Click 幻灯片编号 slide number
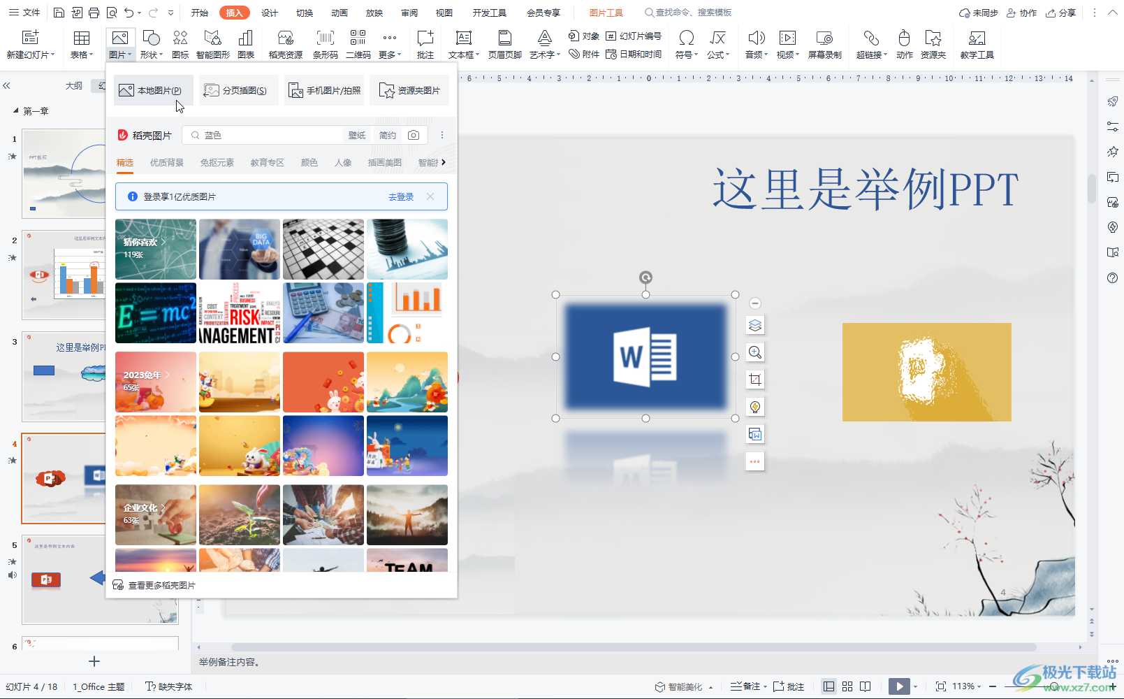This screenshot has width=1124, height=699. tap(634, 36)
